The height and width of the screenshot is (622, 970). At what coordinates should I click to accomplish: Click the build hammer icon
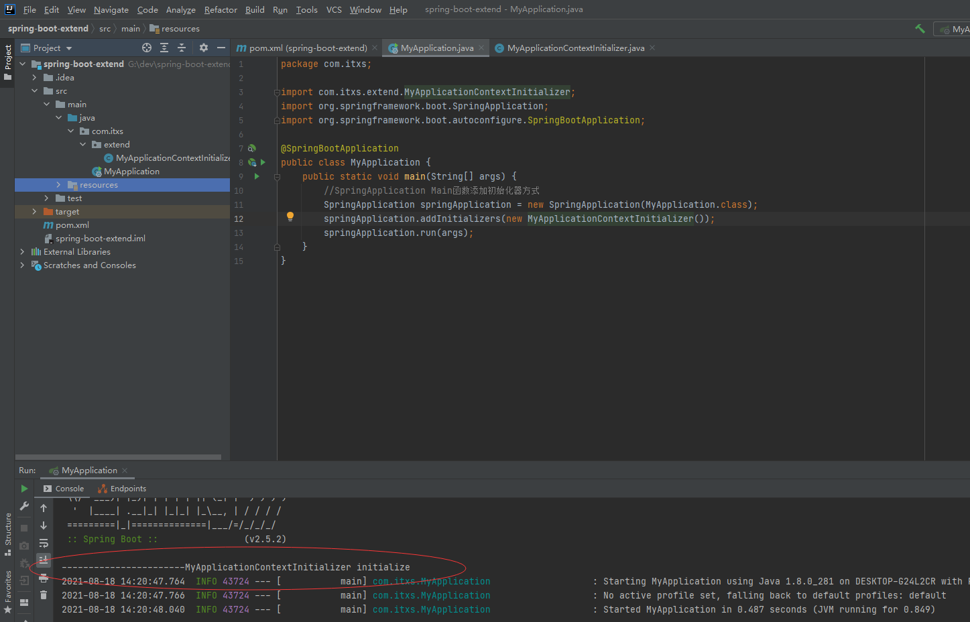(920, 29)
